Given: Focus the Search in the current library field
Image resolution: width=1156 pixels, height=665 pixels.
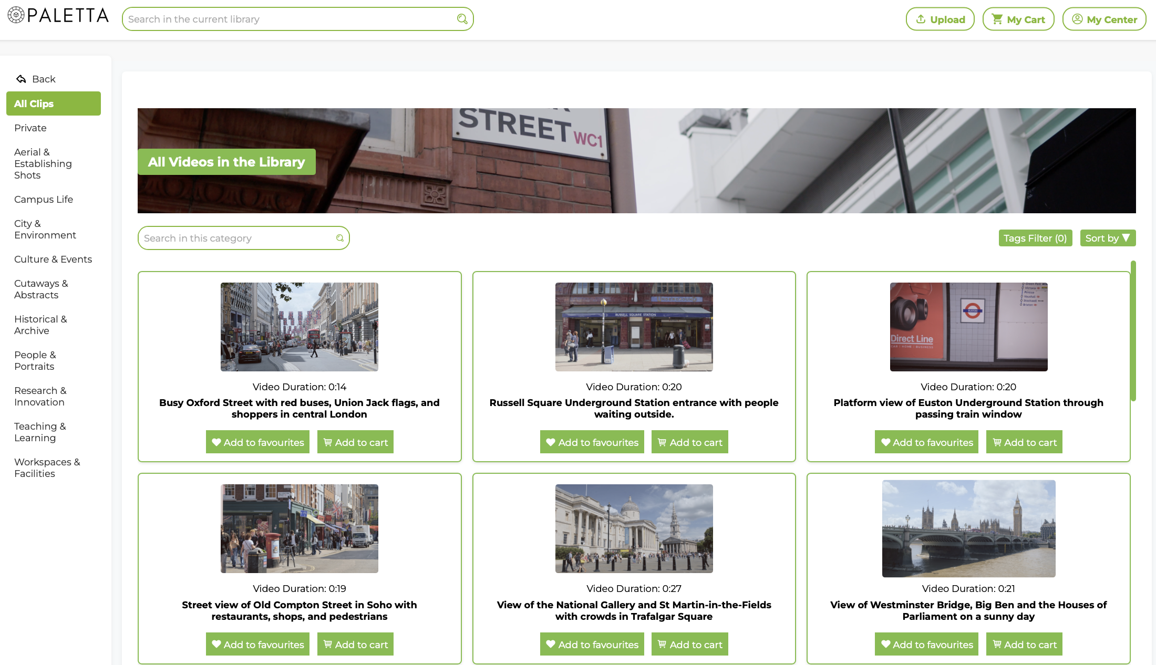Looking at the screenshot, I should click(289, 19).
